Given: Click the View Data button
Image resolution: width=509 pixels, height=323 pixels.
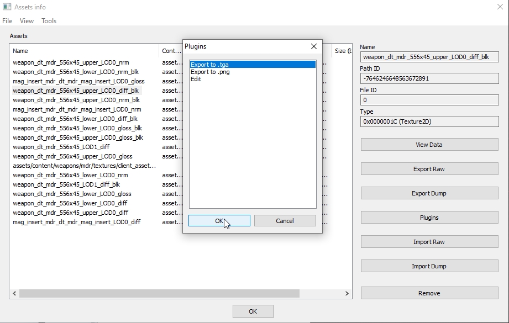Looking at the screenshot, I should [x=429, y=145].
